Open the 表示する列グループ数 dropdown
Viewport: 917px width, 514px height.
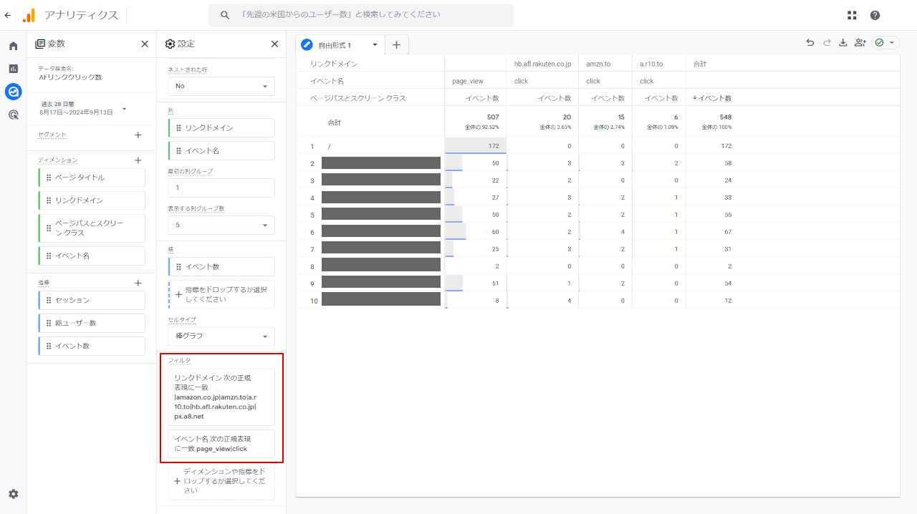(221, 225)
